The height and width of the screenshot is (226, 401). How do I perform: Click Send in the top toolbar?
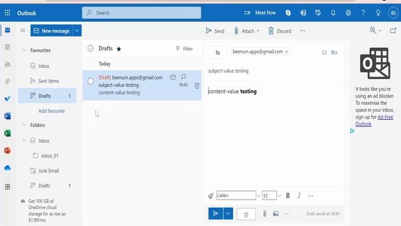tap(215, 31)
